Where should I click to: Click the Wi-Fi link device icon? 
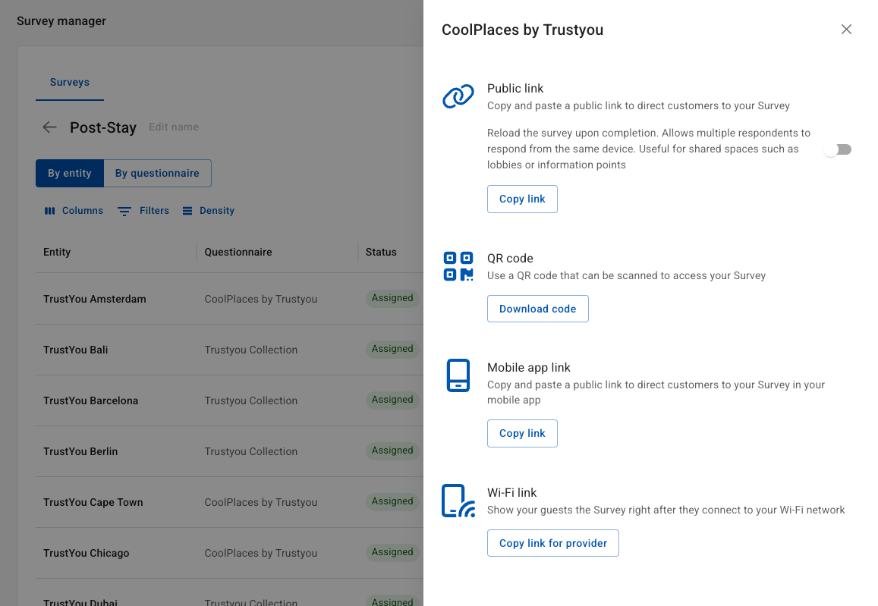458,501
